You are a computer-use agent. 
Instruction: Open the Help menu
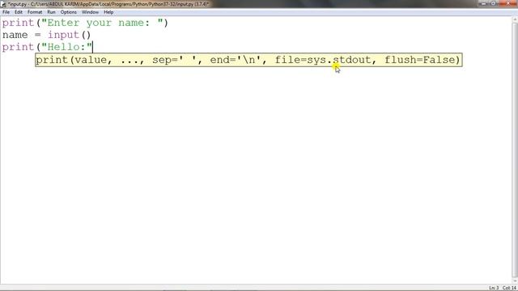tap(108, 12)
